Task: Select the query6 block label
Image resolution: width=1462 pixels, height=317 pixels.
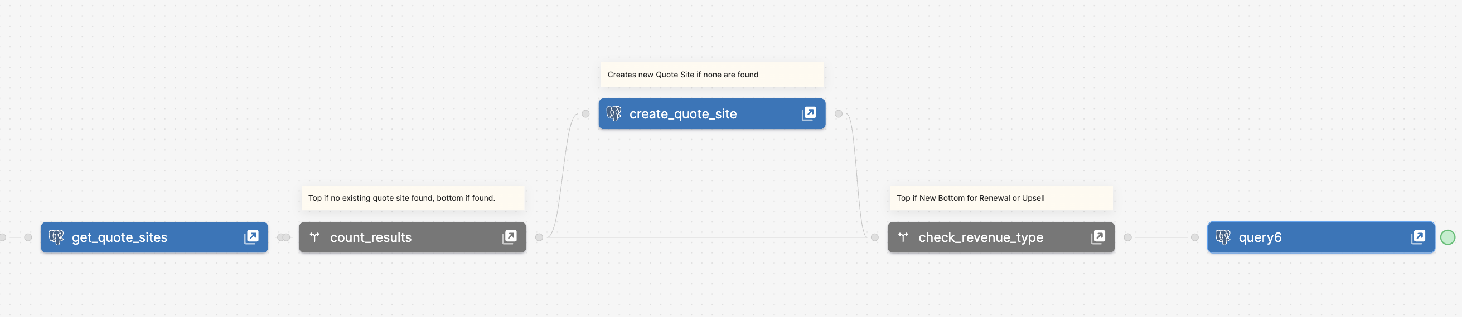Action: [1260, 237]
